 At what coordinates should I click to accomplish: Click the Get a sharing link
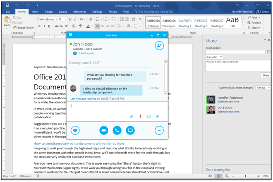coord(218,170)
